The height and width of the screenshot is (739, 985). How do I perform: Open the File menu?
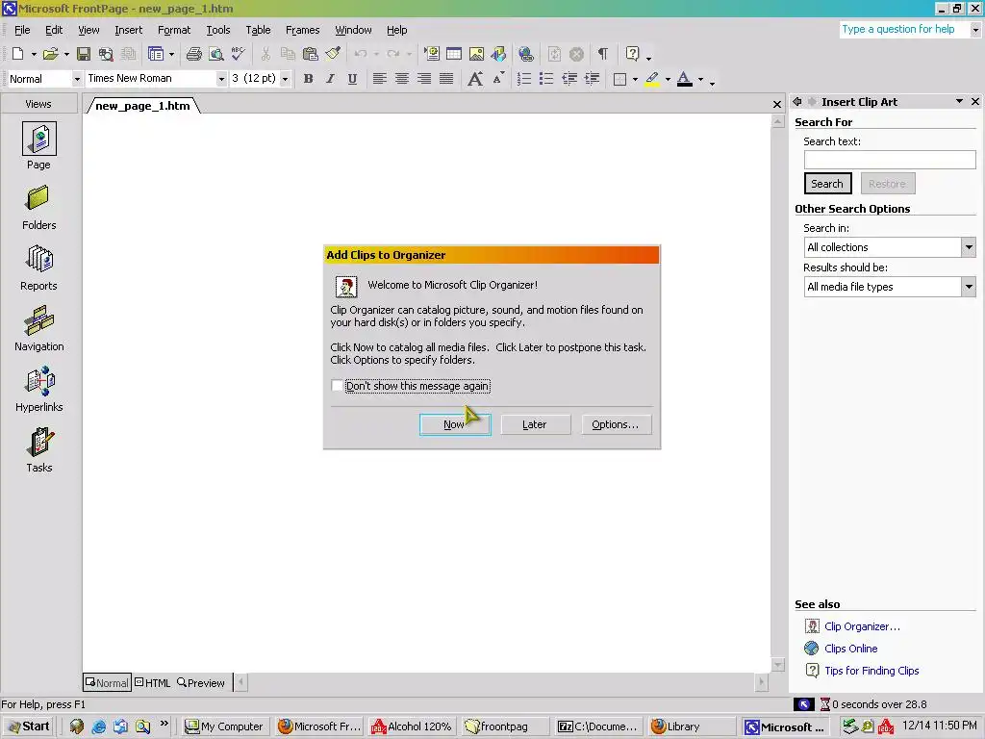[22, 30]
